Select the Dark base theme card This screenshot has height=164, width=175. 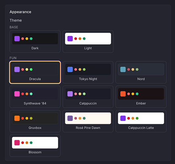(x=35, y=41)
